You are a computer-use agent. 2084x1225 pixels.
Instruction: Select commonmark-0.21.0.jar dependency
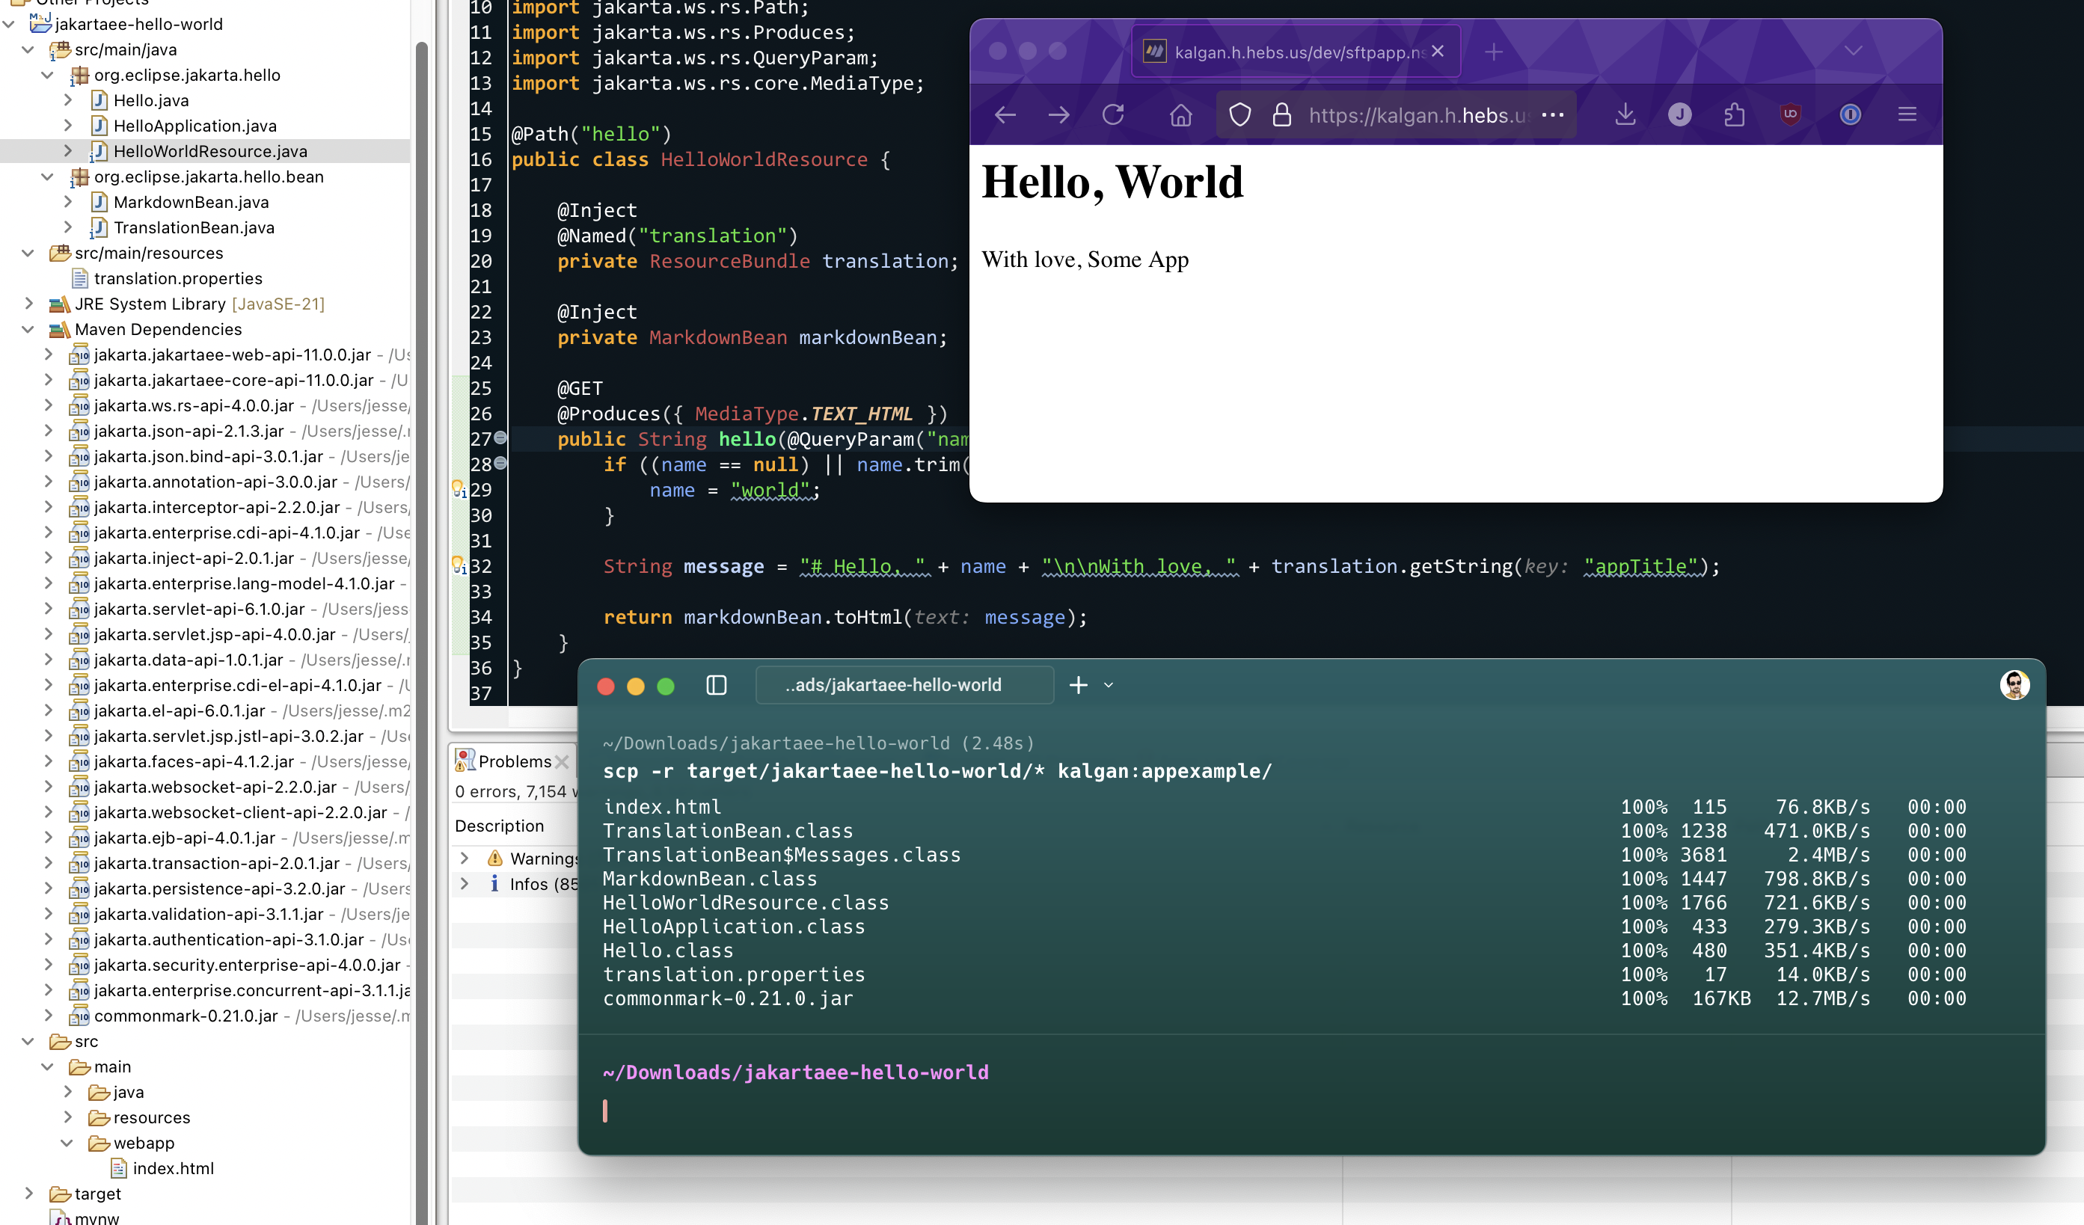(x=186, y=1016)
